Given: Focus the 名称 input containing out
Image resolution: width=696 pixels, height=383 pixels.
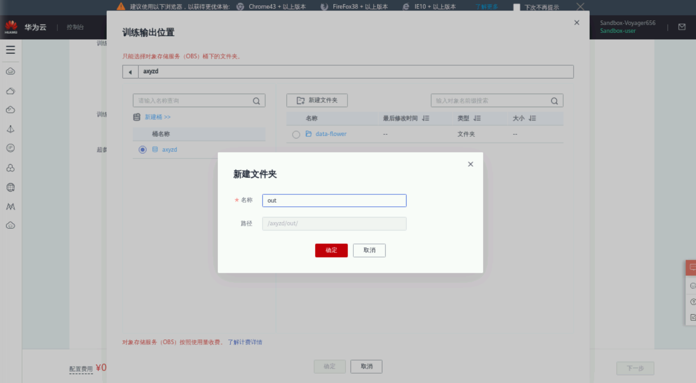Looking at the screenshot, I should 334,201.
